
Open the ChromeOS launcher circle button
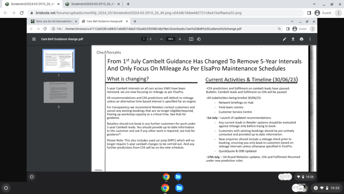[6, 188]
